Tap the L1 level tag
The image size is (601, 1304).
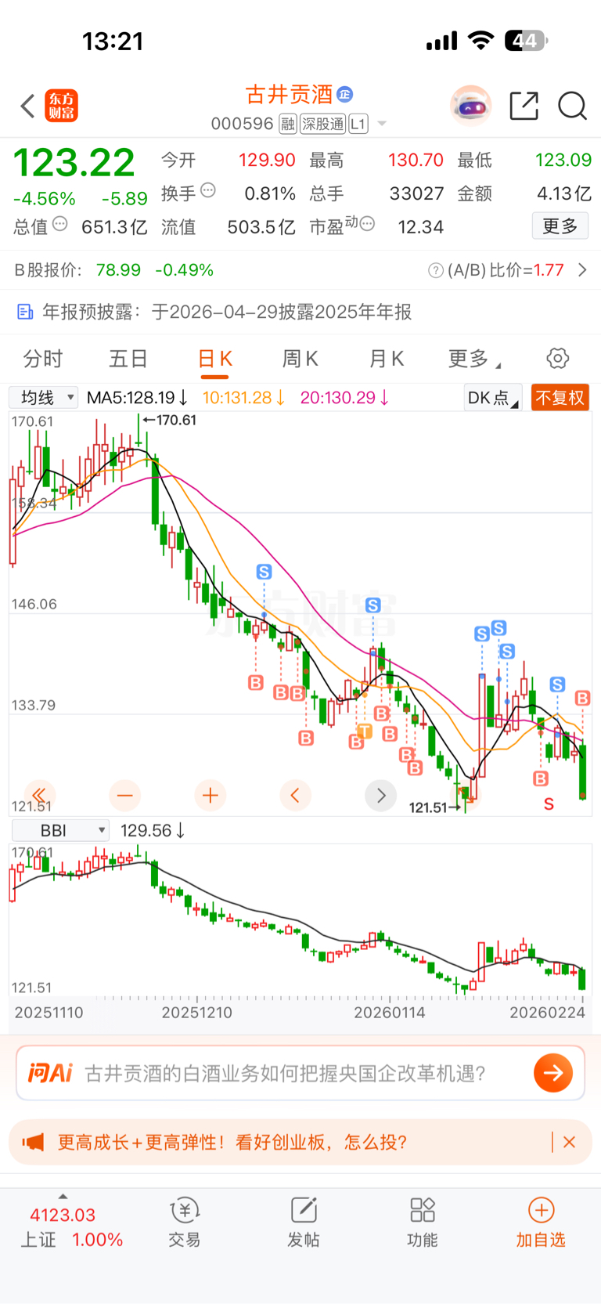click(358, 124)
